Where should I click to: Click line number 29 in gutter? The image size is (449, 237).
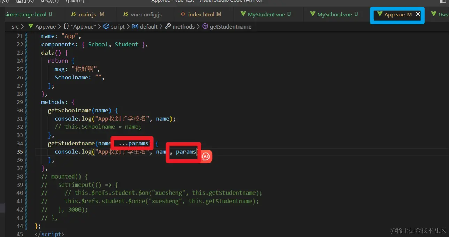[20, 102]
